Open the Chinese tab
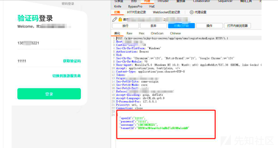Image resolution: width=278 pixels, height=148 pixels. (175, 33)
